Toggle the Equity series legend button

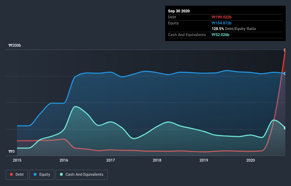(x=42, y=175)
